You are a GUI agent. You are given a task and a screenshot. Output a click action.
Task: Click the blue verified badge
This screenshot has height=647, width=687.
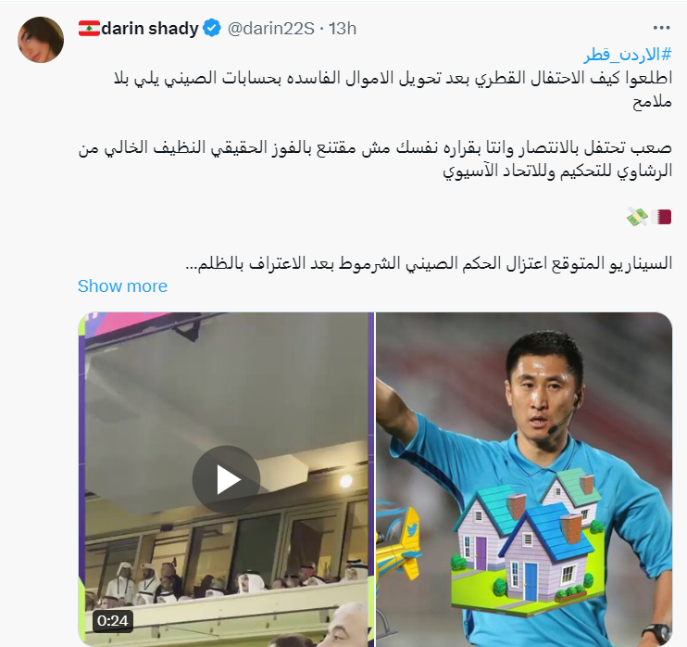click(x=213, y=29)
